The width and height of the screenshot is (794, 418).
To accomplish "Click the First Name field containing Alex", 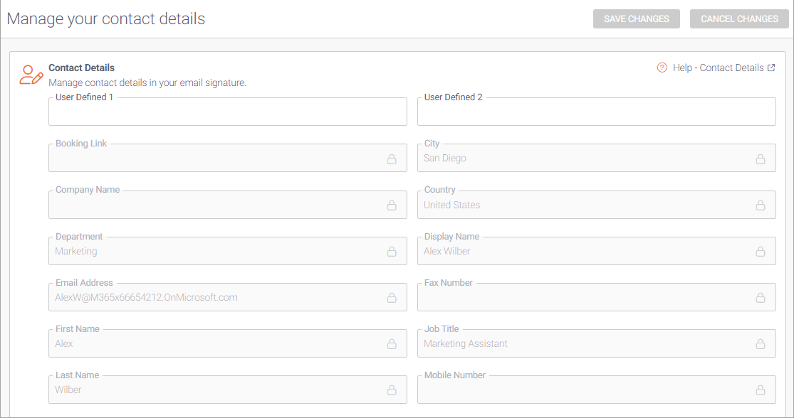I will pyautogui.click(x=214, y=344).
